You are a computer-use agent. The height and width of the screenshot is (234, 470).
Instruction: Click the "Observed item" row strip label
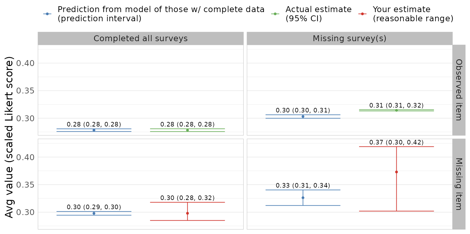pyautogui.click(x=459, y=90)
